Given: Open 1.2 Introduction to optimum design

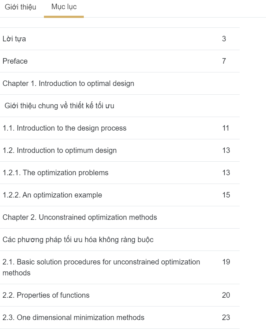Looking at the screenshot, I should click(x=60, y=150).
